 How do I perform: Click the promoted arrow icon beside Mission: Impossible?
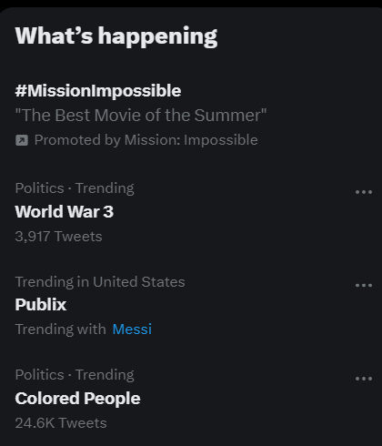coord(22,140)
